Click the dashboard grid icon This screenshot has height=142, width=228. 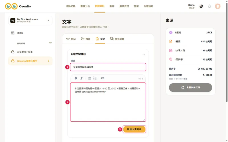pyautogui.click(x=13, y=33)
